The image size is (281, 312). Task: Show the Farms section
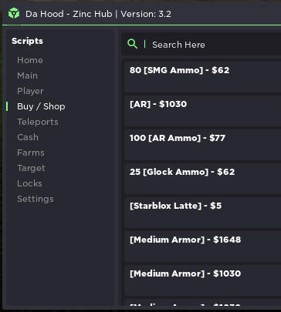(31, 153)
